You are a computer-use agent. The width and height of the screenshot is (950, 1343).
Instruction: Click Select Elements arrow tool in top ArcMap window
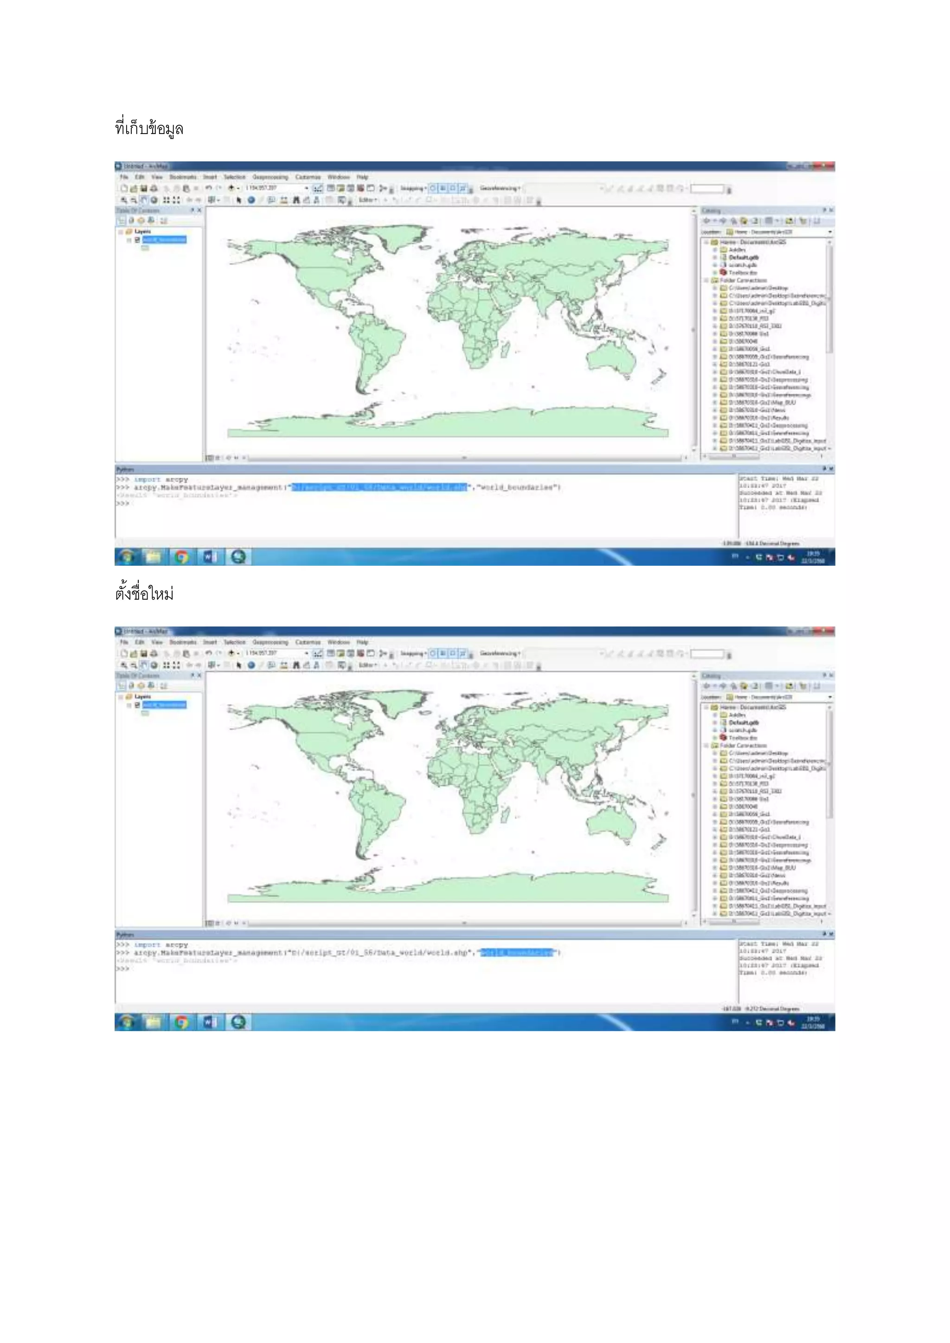[239, 200]
